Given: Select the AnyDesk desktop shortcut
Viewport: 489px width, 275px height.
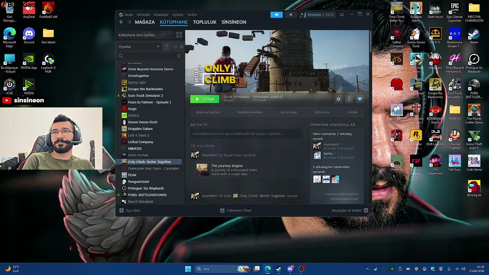Looking at the screenshot, I should pyautogui.click(x=29, y=11).
